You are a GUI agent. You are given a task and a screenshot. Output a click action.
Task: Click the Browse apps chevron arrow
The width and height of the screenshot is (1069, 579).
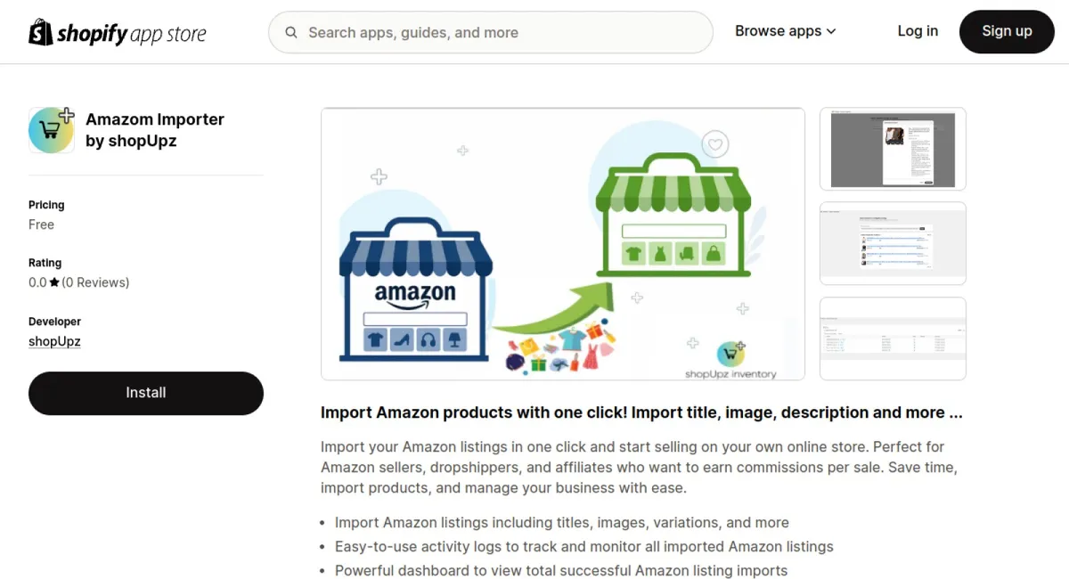831,31
